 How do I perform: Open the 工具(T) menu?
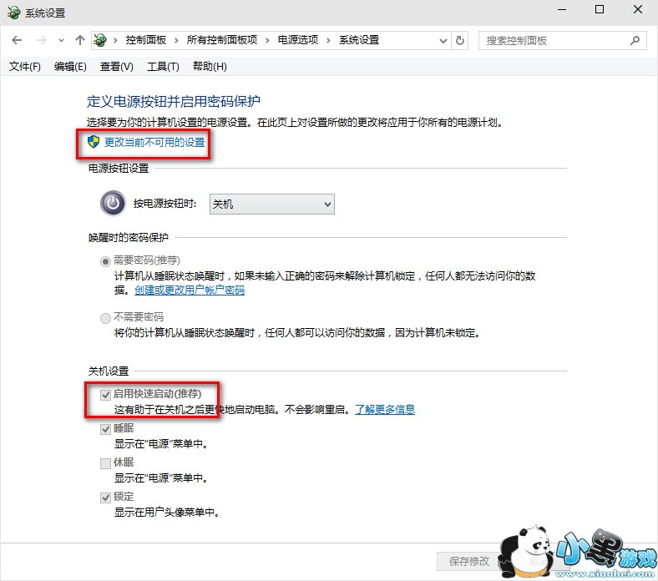[x=163, y=66]
